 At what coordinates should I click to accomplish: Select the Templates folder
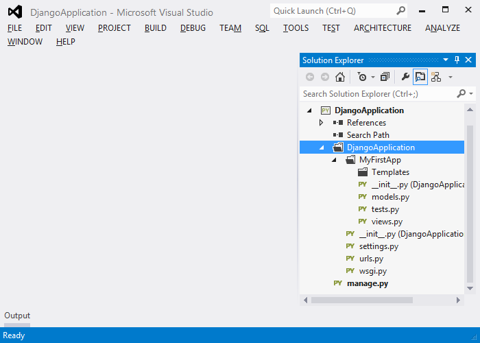click(x=390, y=172)
